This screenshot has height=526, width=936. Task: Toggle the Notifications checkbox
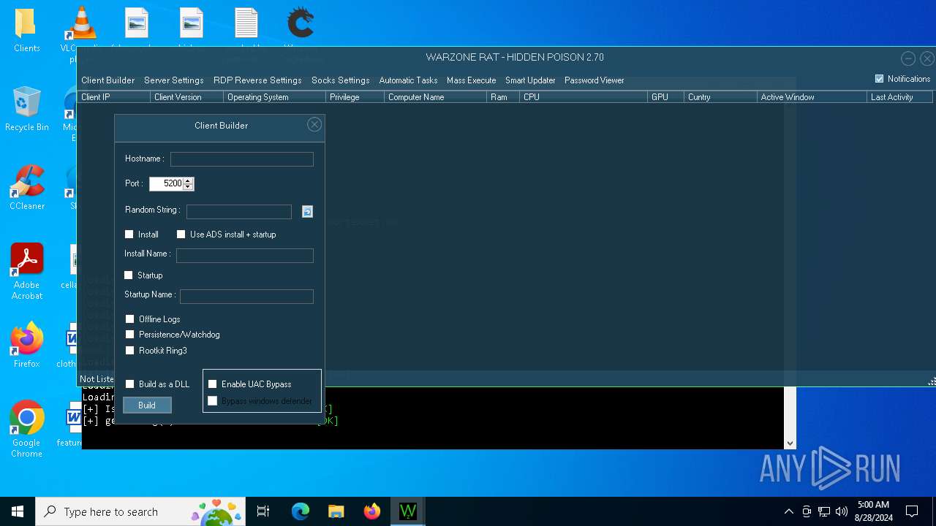tap(880, 79)
